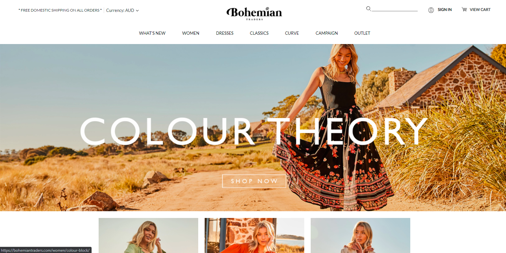Click the Colour Theory hero banner
The height and width of the screenshot is (253, 506).
[253, 128]
